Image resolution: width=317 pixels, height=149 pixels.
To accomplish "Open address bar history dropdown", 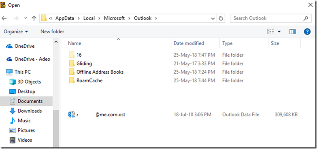I will [x=213, y=19].
